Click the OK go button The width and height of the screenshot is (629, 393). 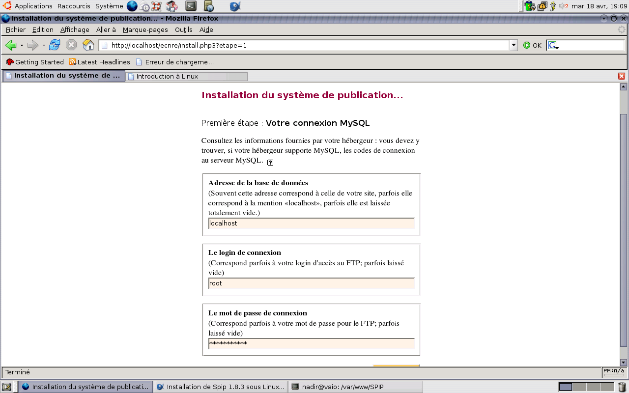pos(532,45)
